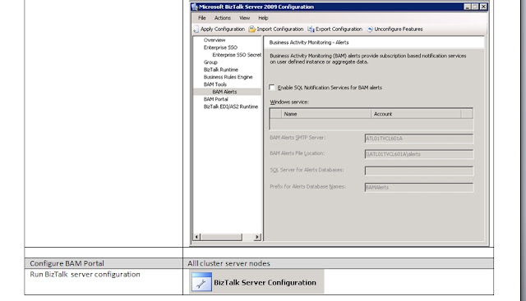Image resolution: width=526 pixels, height=301 pixels.
Task: Click Import Configuration label in toolbar
Action: 280,30
